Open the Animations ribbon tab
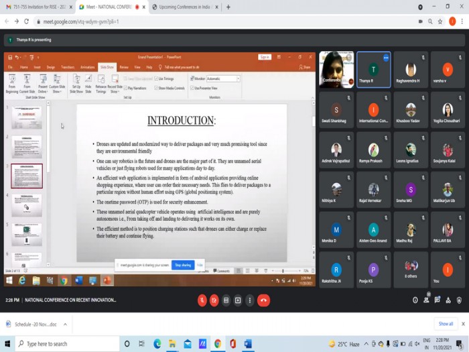The width and height of the screenshot is (469, 352). [87, 67]
